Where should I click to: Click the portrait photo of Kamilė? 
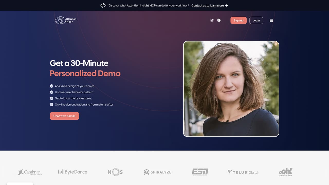(x=231, y=89)
